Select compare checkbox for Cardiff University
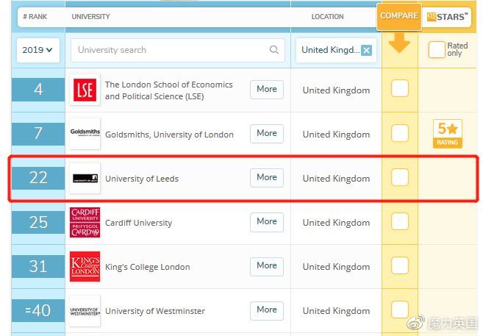This screenshot has height=336, width=483. pyautogui.click(x=400, y=221)
